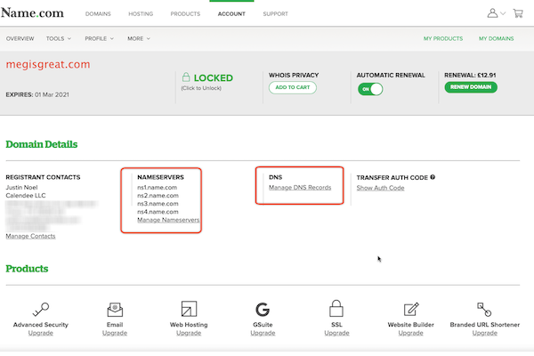Screen dimensions: 534x356
Task: Select the ns2.name.com nameserver text
Action: tap(158, 196)
